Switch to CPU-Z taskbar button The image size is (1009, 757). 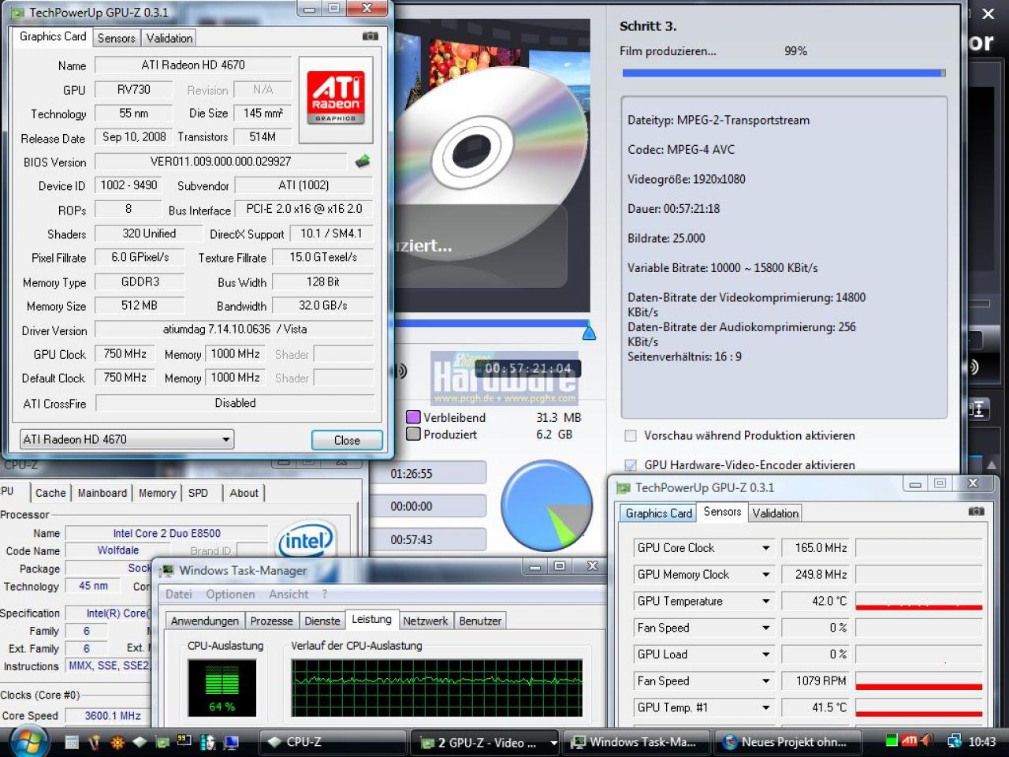click(333, 742)
